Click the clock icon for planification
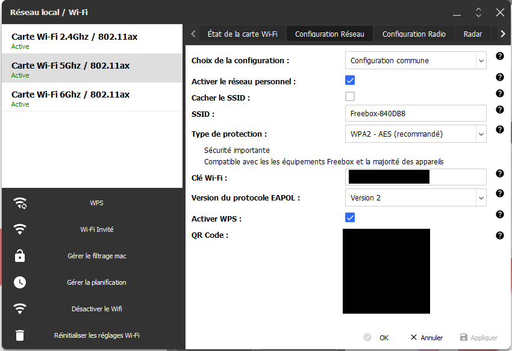512x351 pixels. click(20, 282)
